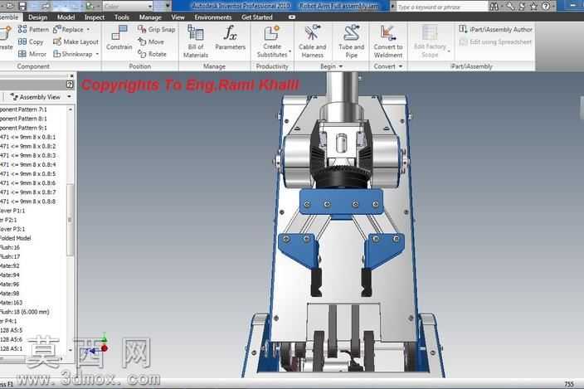Begin Cable and Harness

pyautogui.click(x=312, y=41)
